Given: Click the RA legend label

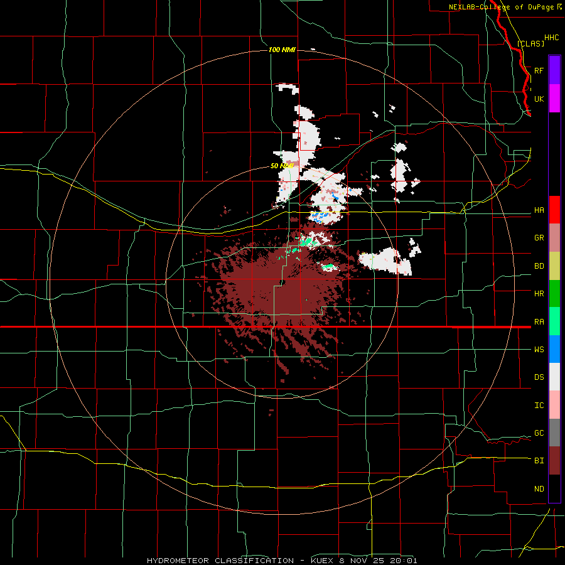Looking at the screenshot, I should 539,322.
